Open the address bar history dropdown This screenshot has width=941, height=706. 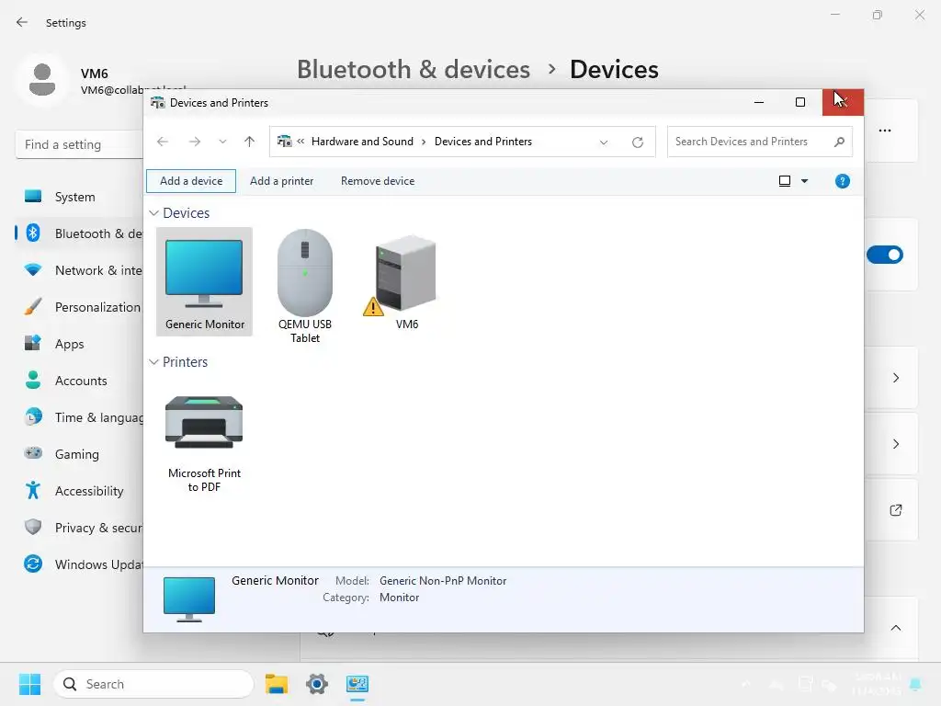point(604,142)
